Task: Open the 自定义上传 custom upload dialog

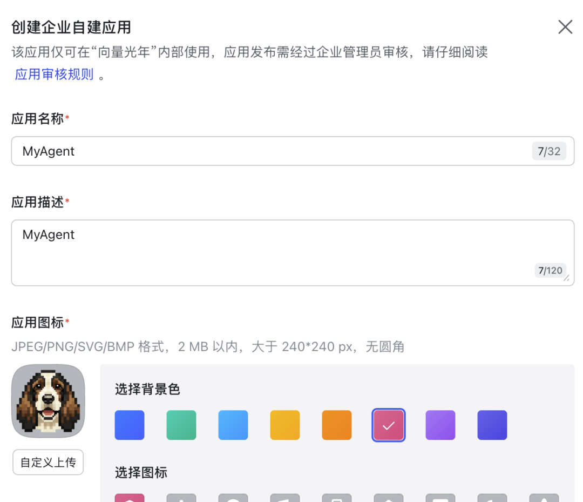Action: [x=48, y=462]
